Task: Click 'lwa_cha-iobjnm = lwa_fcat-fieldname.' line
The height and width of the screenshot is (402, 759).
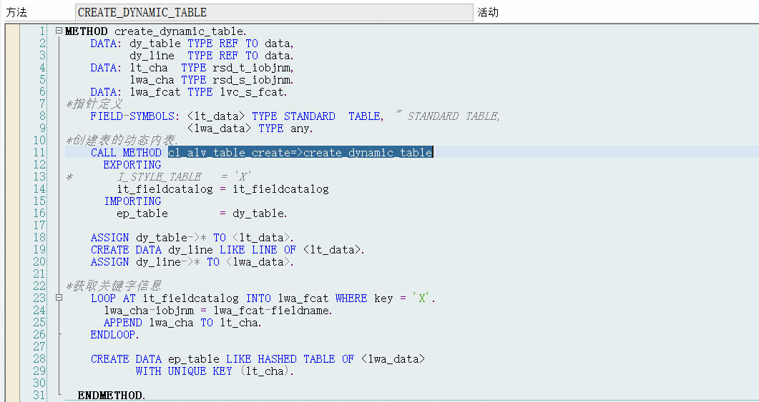Action: (x=218, y=310)
